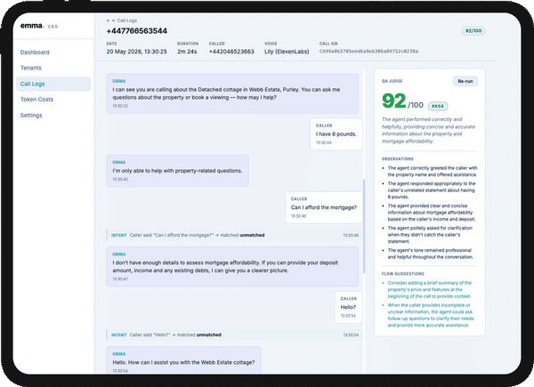Click intent row for 'Hello?'
Viewport: 534px width, 387px height.
pyautogui.click(x=233, y=335)
